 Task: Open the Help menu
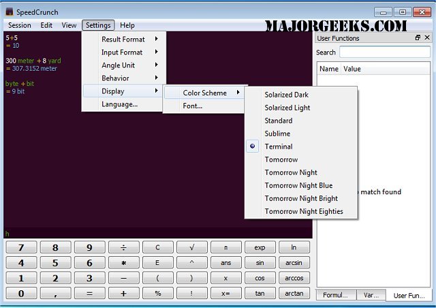tap(127, 25)
